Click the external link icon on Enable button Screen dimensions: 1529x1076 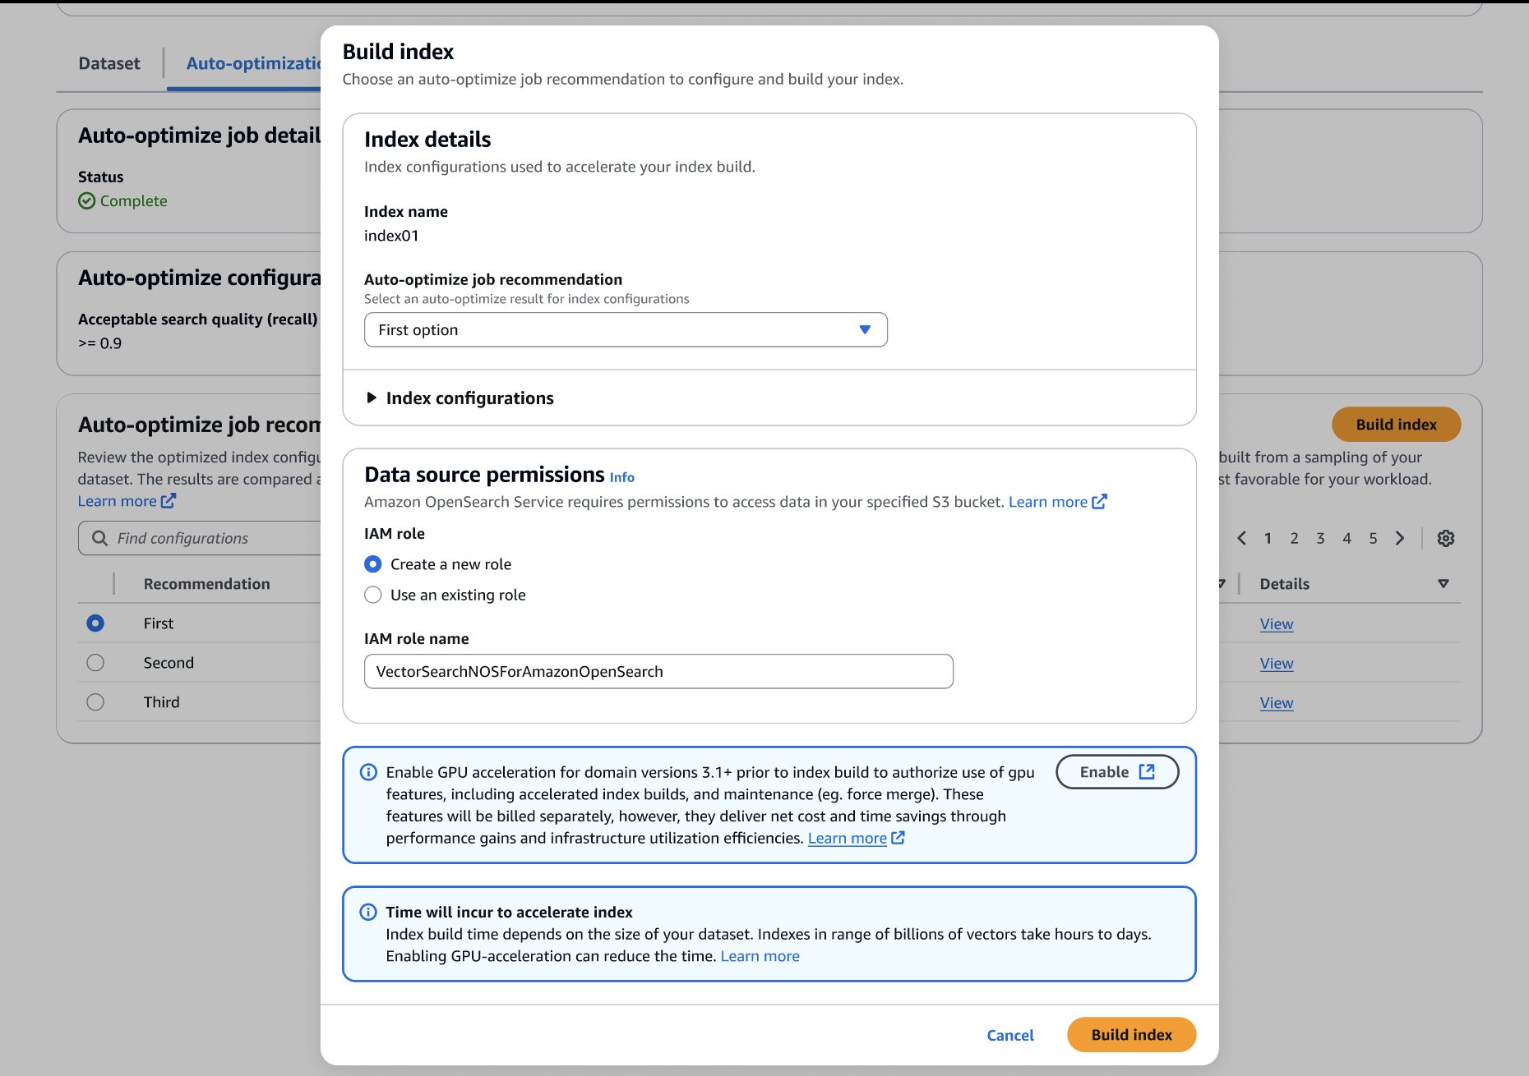click(x=1146, y=771)
